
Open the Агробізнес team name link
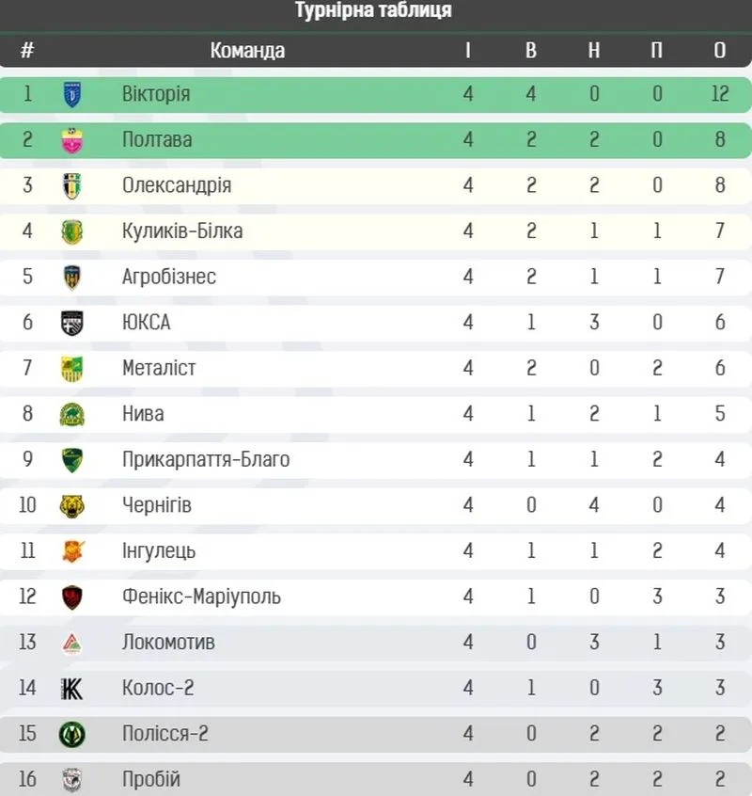coord(169,277)
